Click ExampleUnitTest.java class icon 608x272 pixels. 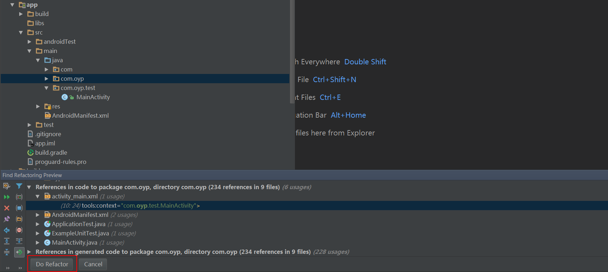coord(47,233)
